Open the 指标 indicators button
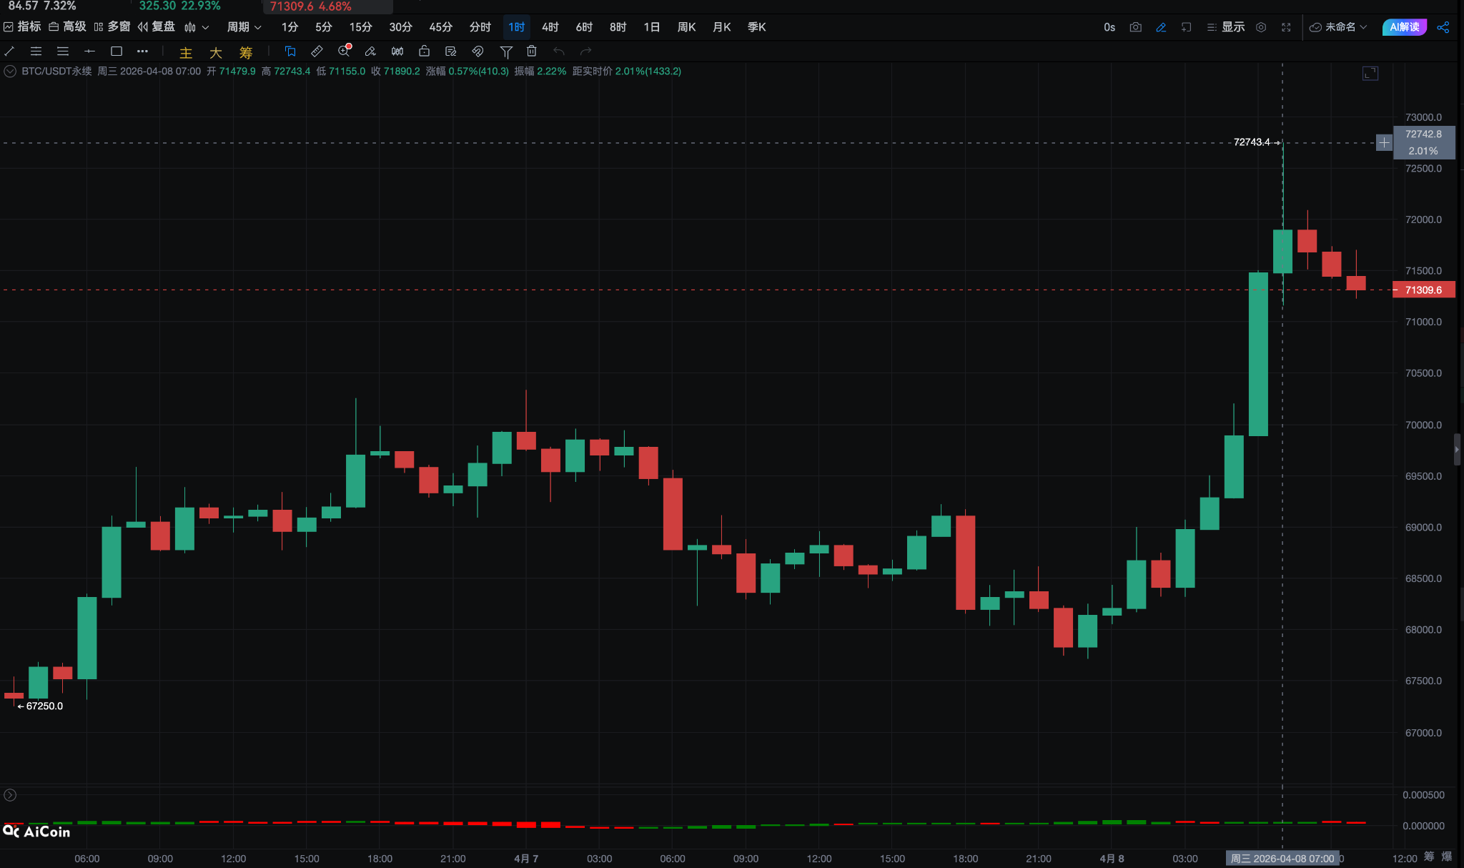Image resolution: width=1464 pixels, height=868 pixels. pyautogui.click(x=22, y=27)
